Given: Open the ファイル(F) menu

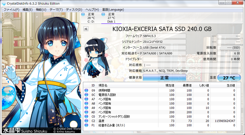Looking at the screenshot, I should point(11,10).
